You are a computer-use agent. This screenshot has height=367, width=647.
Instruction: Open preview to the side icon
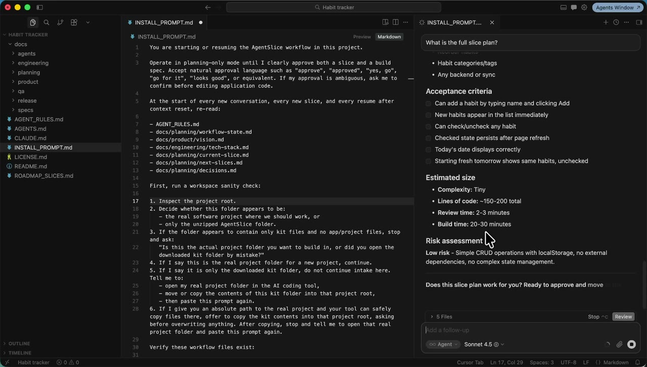(x=385, y=22)
